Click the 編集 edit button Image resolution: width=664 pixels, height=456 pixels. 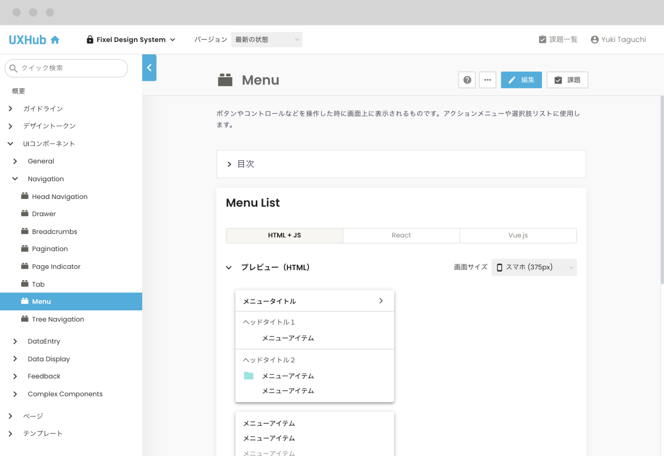pos(521,80)
